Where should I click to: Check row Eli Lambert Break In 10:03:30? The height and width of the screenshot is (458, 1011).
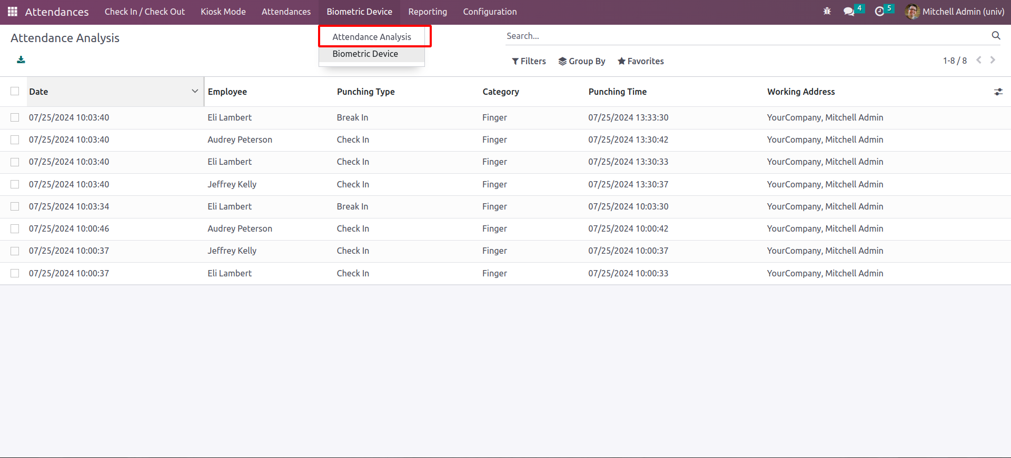pos(15,206)
